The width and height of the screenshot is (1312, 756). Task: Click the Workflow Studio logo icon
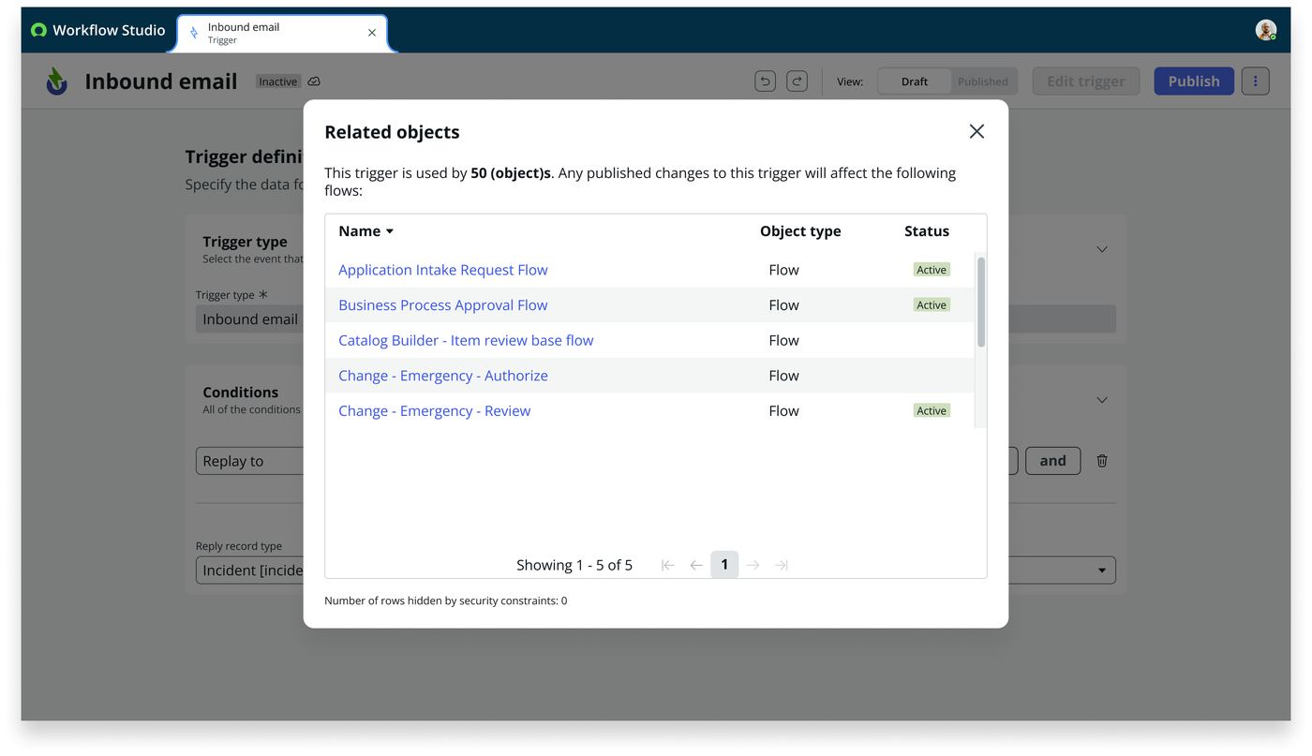click(x=38, y=30)
